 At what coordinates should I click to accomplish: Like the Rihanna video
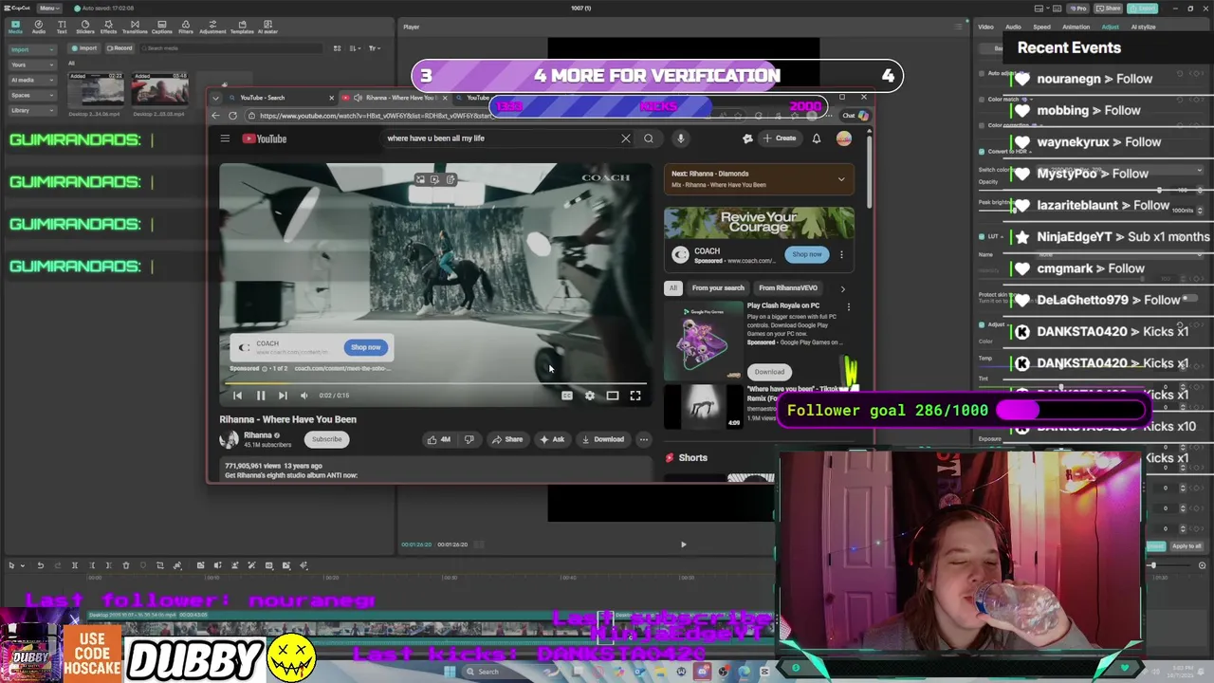click(439, 439)
